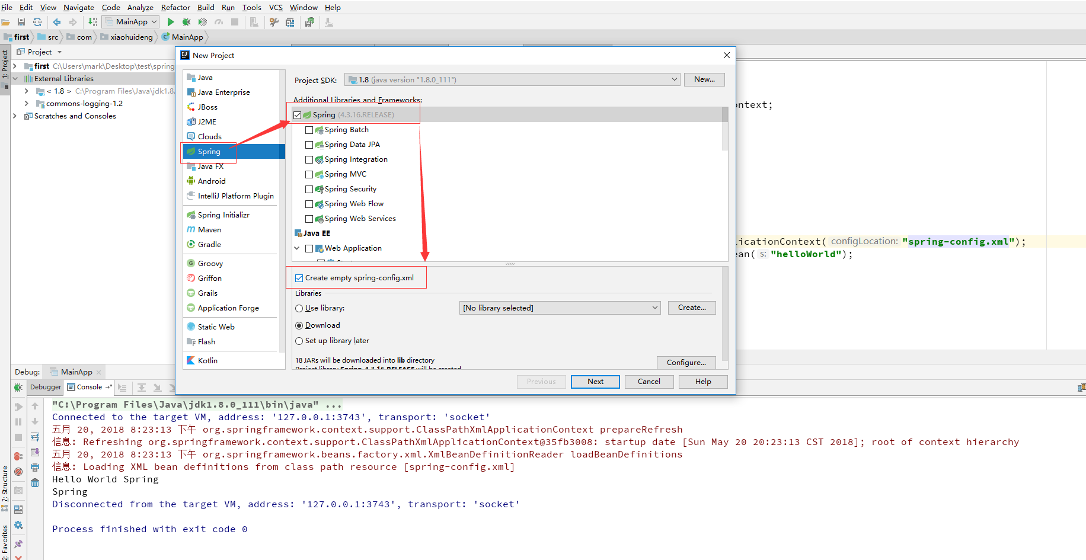
Task: Enable Spring Integration checkbox
Action: pos(309,159)
